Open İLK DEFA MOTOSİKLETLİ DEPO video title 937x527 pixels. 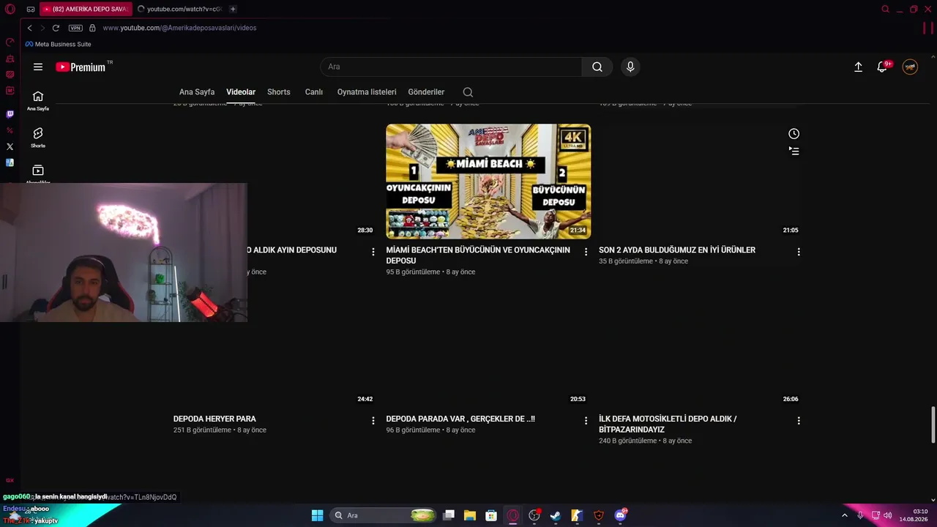(x=668, y=425)
